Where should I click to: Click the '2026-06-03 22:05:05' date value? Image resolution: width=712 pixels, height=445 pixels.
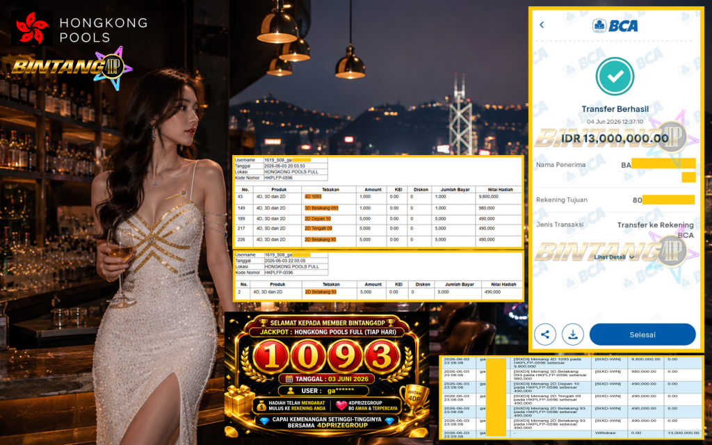(285, 261)
